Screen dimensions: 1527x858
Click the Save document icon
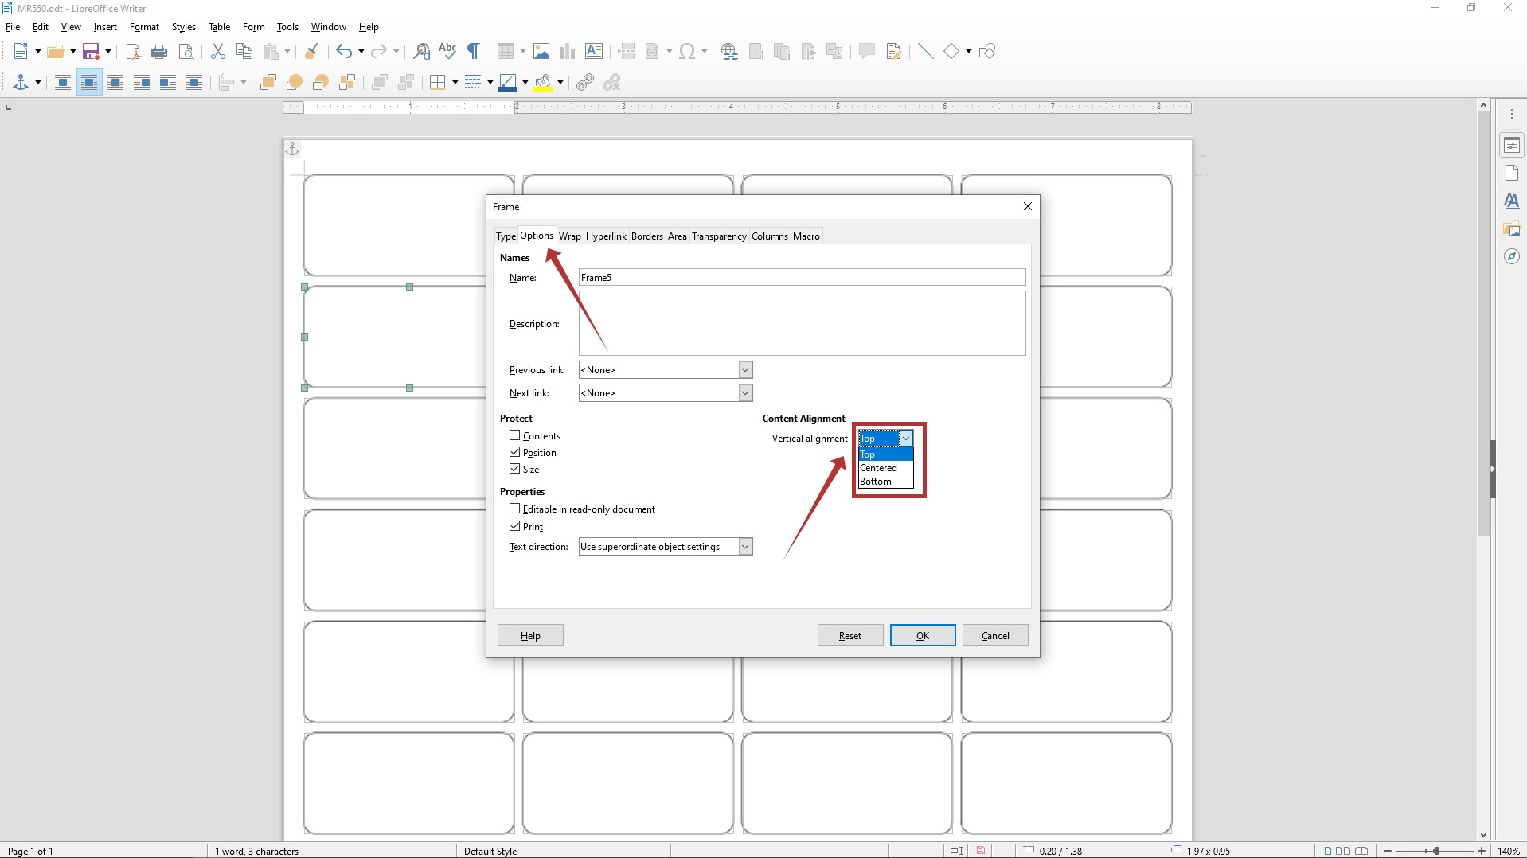point(91,52)
